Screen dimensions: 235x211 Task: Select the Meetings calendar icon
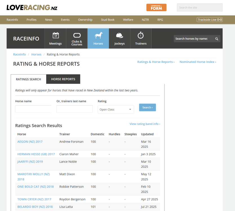(x=55, y=36)
